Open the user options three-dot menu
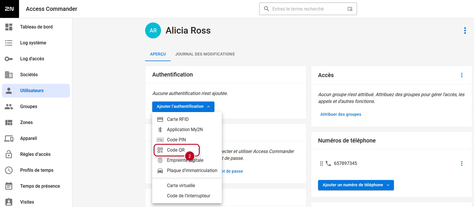The image size is (474, 207). (465, 30)
